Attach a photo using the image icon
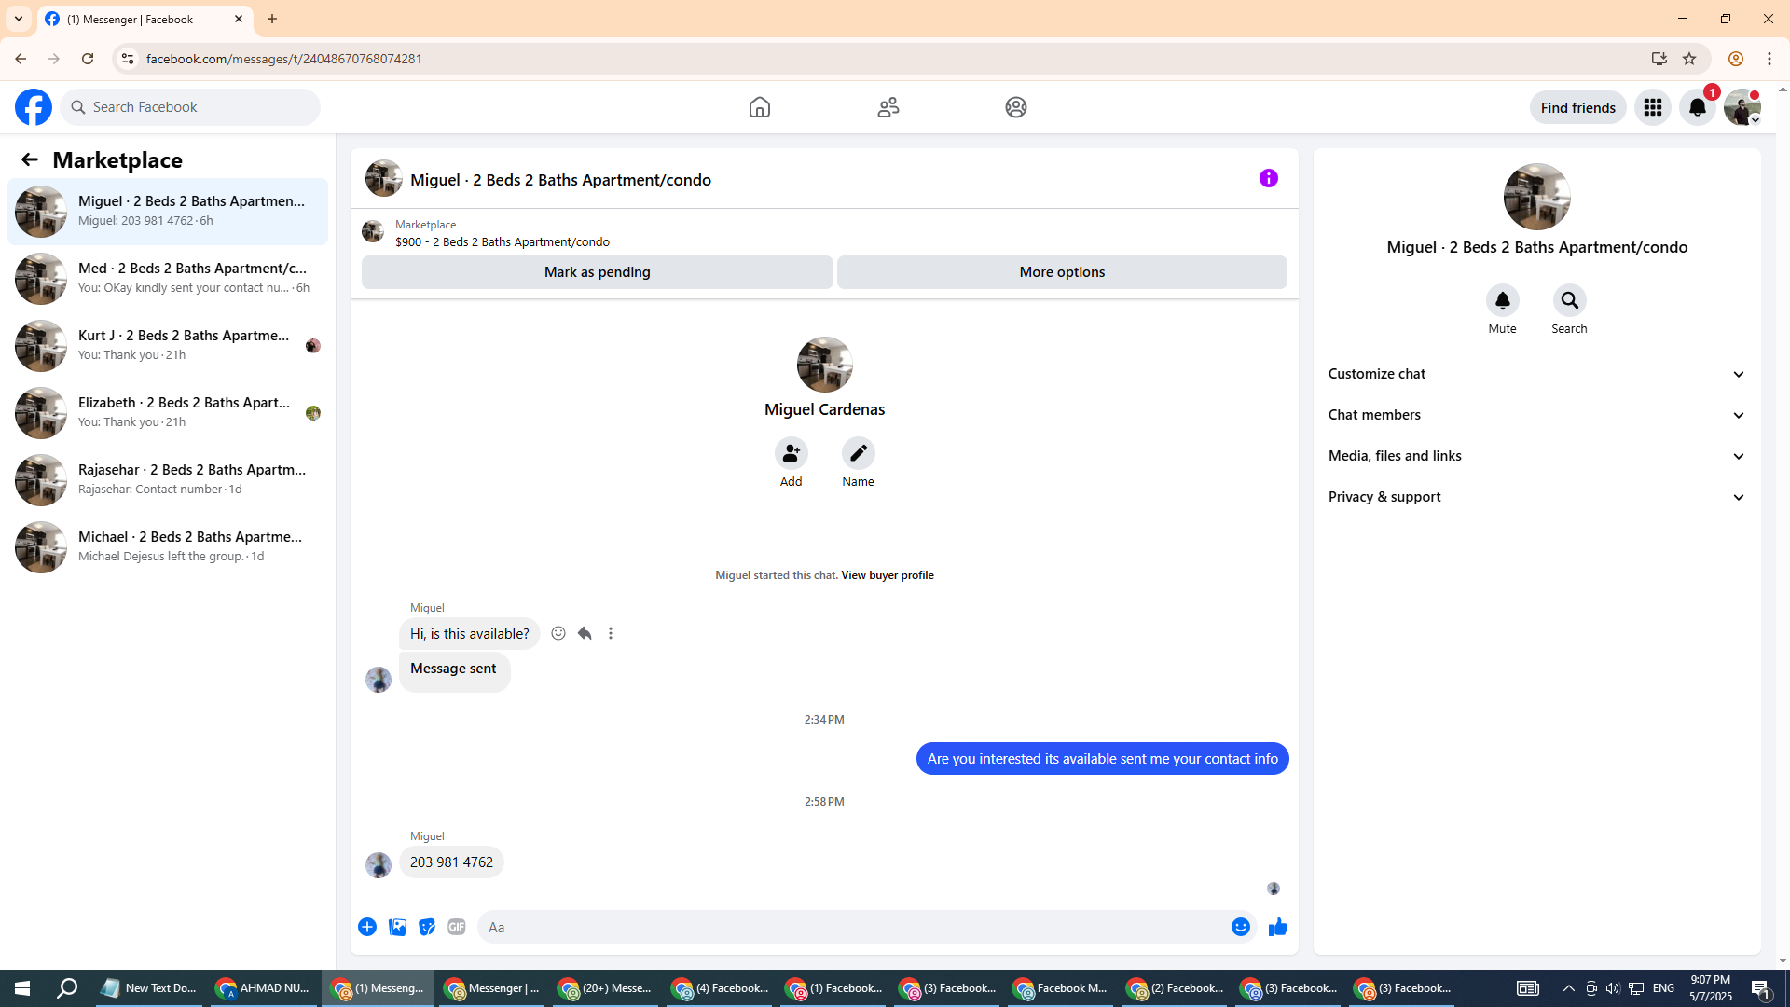 click(x=397, y=927)
